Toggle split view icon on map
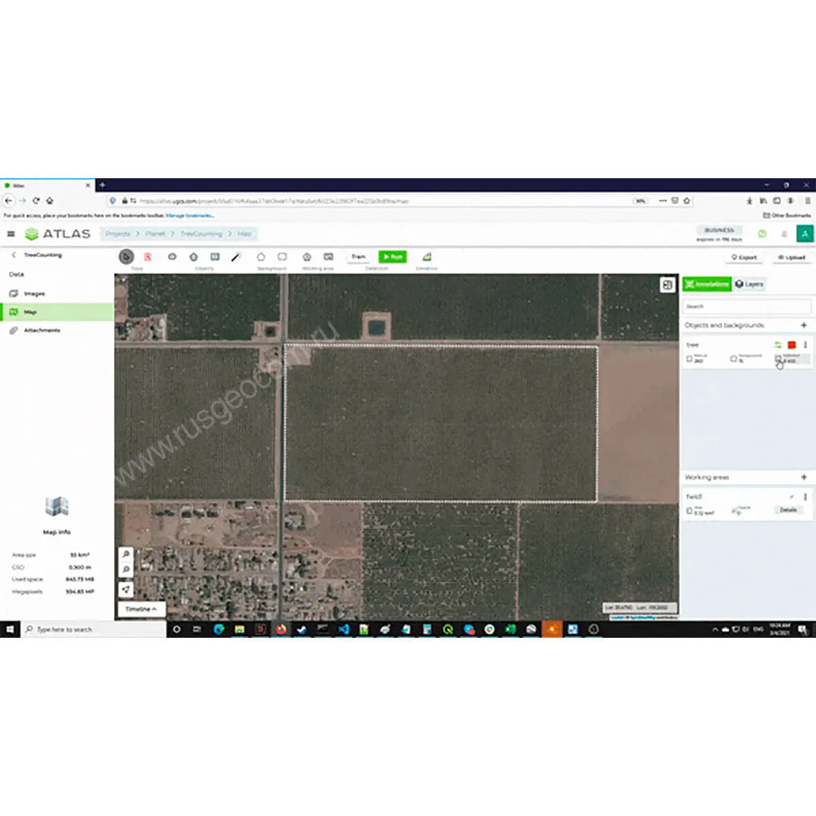Screen dimensions: 816x816 tap(667, 285)
